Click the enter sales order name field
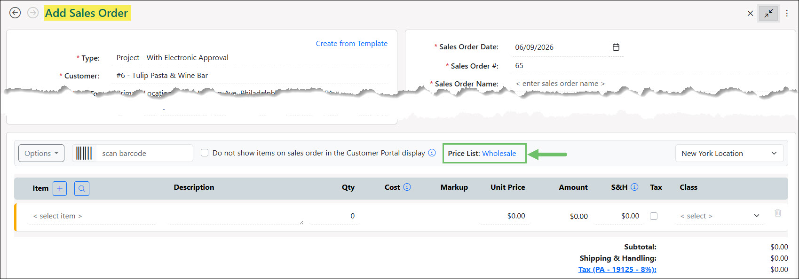Screen dimensions: 799x279 (x=649, y=83)
